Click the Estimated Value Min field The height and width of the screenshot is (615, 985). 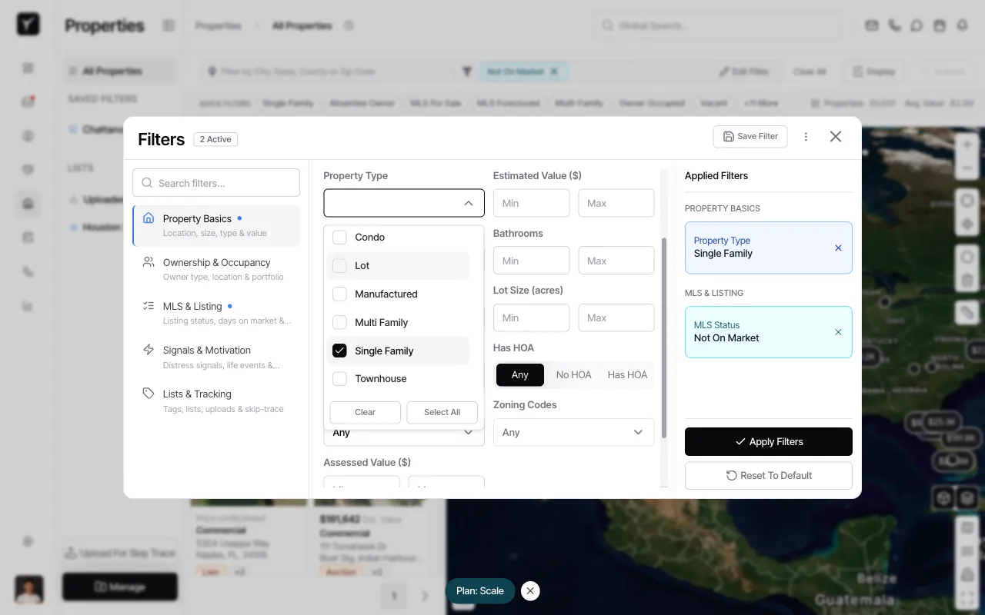pyautogui.click(x=531, y=203)
